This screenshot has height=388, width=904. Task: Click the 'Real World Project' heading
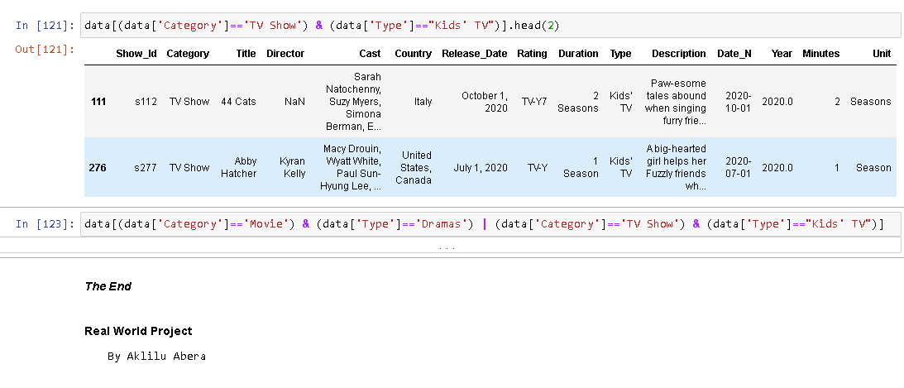click(138, 332)
